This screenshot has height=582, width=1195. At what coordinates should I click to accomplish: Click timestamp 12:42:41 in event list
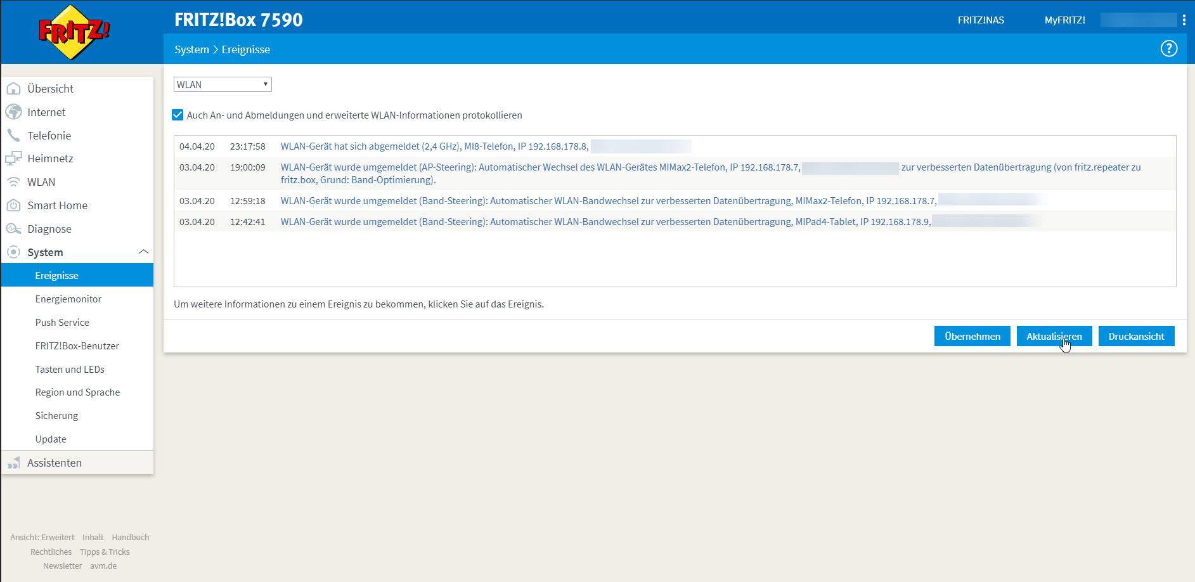pos(247,222)
